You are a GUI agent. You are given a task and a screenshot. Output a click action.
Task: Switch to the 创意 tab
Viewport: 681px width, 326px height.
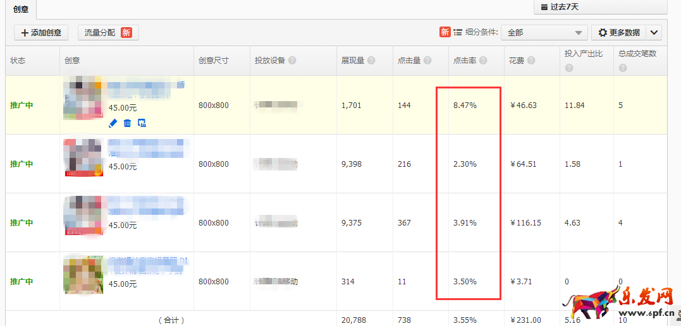[x=21, y=9]
